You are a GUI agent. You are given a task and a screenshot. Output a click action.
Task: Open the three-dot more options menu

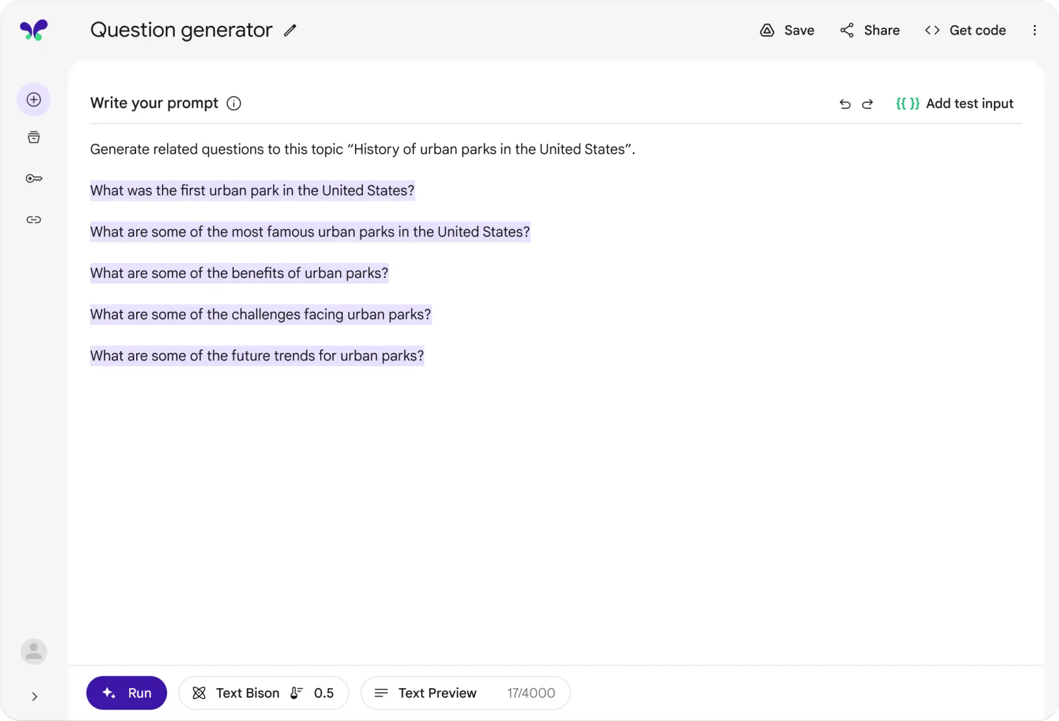click(1034, 30)
